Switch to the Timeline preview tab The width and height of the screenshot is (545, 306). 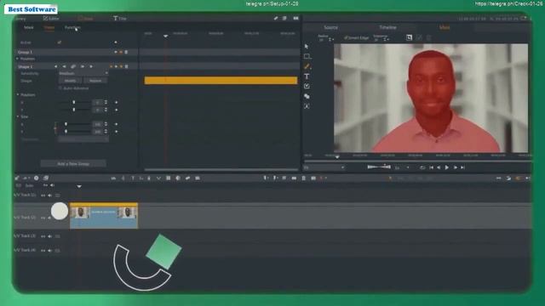coord(387,27)
